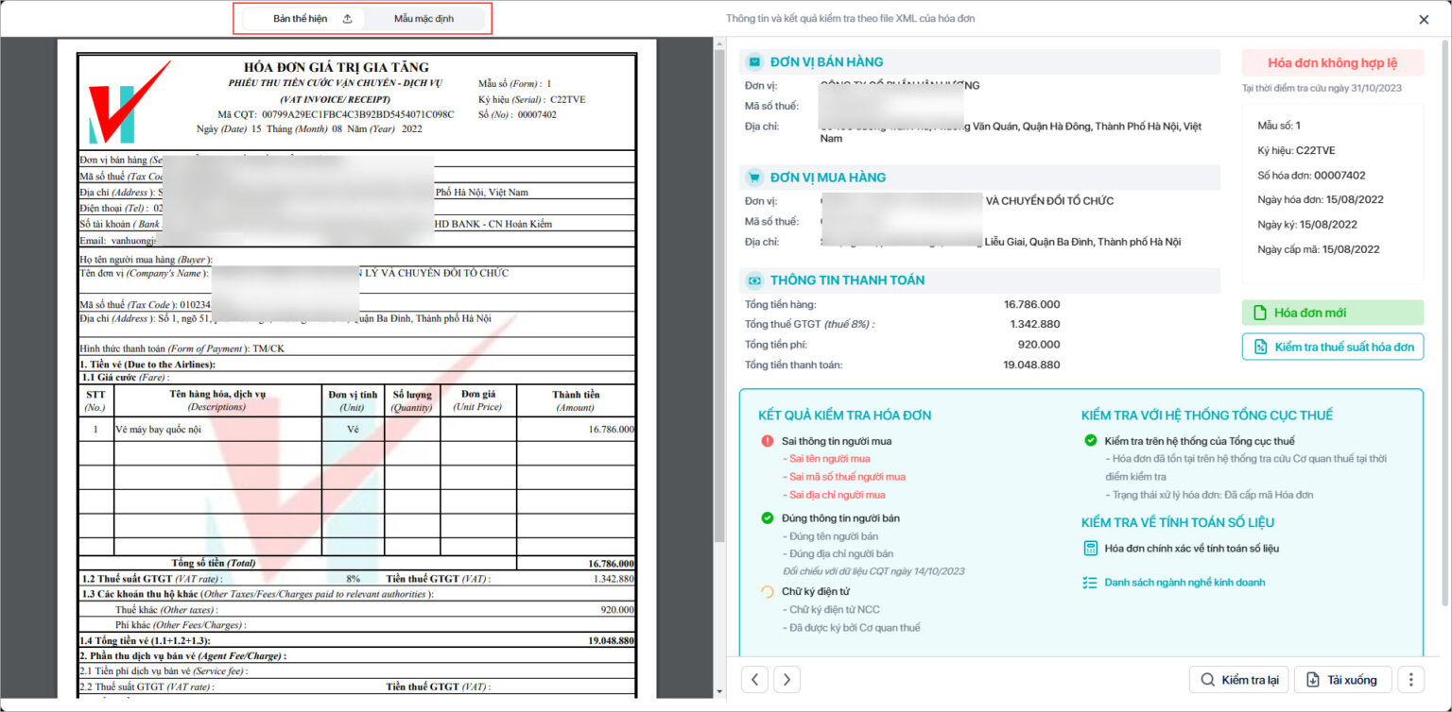Click the Đơn vị bán hàng section icon
The width and height of the screenshot is (1452, 712).
[754, 62]
